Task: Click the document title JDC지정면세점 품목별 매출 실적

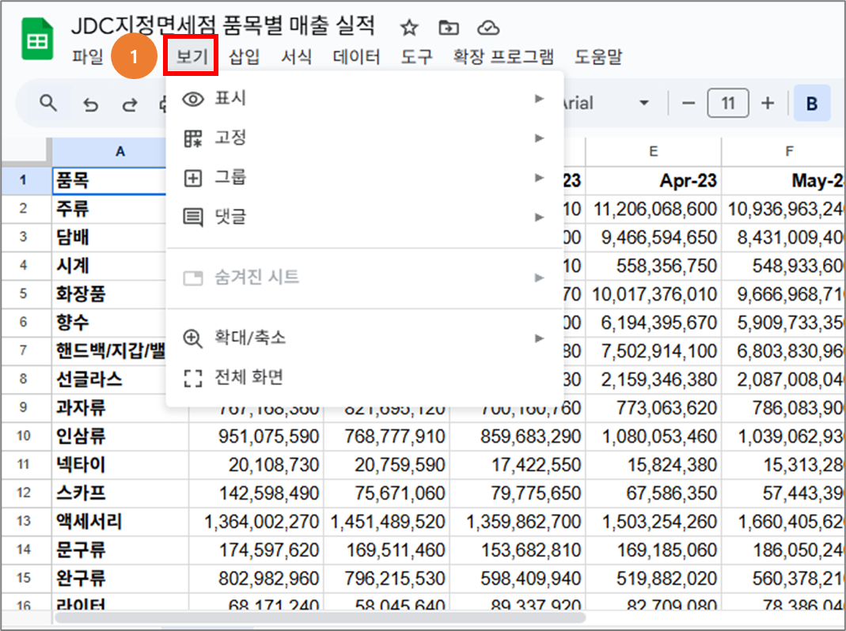Action: pos(223,25)
